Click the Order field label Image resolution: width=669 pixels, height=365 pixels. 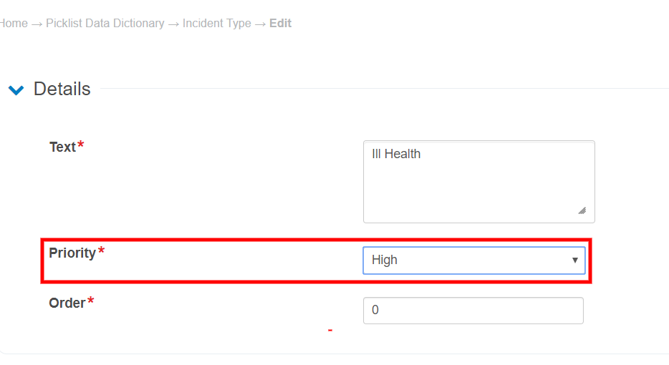67,303
